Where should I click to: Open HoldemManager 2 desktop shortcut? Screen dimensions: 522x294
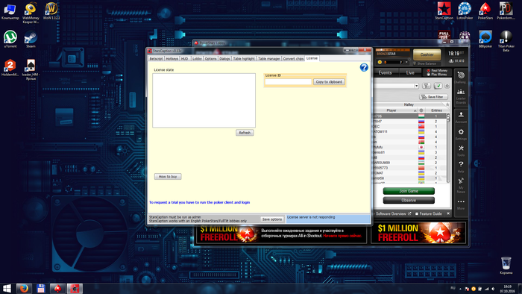[10, 68]
